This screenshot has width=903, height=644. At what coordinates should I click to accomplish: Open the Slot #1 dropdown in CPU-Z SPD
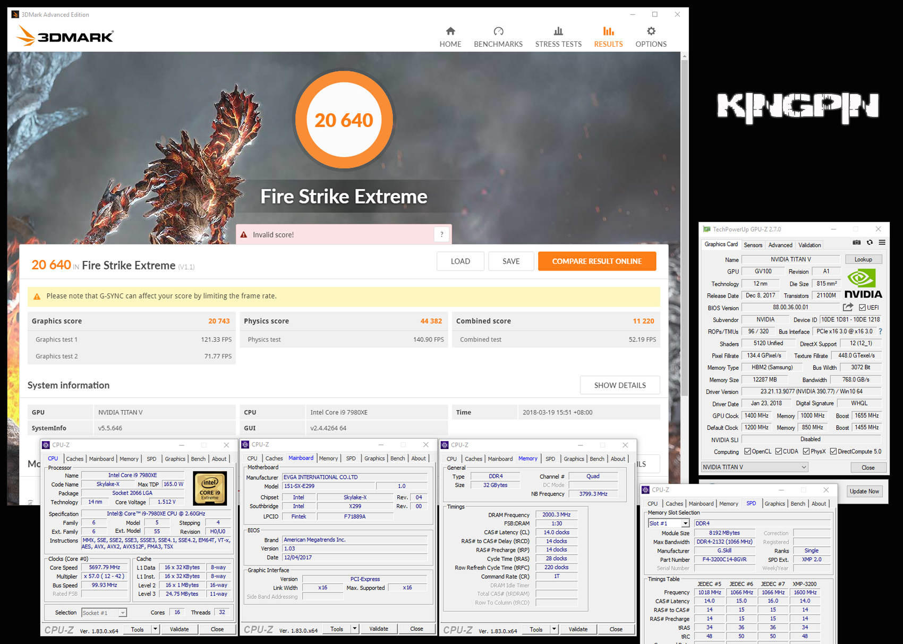point(668,523)
